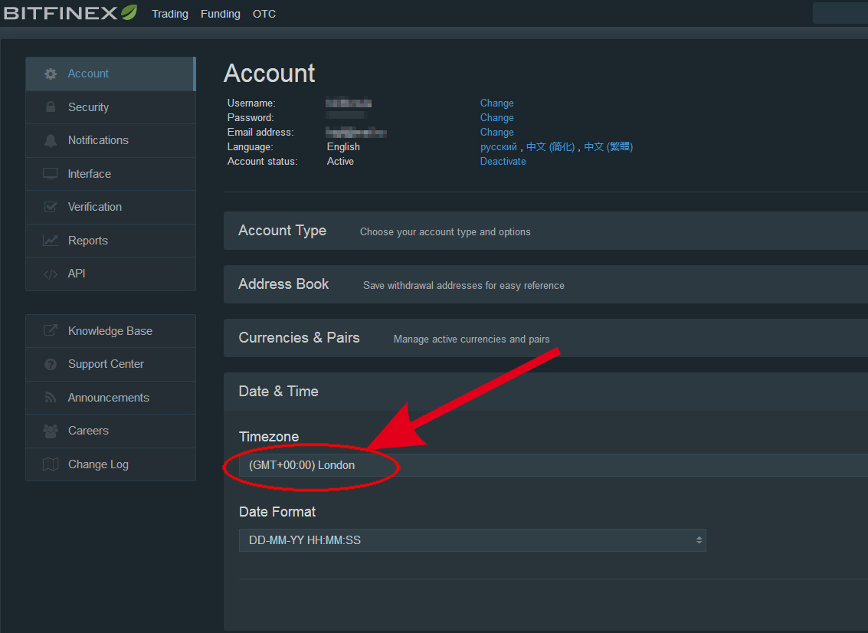This screenshot has width=868, height=633.
Task: Switch language to 中文 (简化)
Action: 550,147
